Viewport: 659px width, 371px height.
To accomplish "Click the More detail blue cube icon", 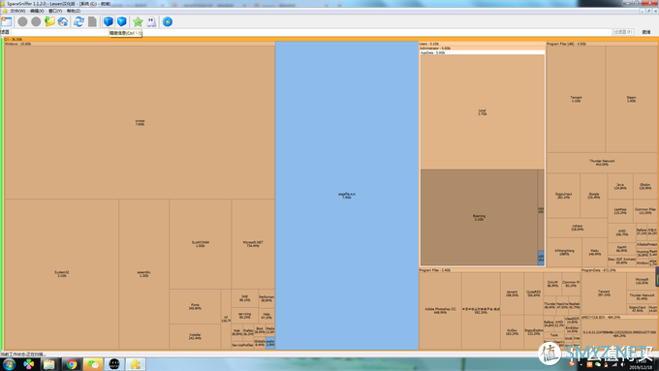I will tap(122, 21).
